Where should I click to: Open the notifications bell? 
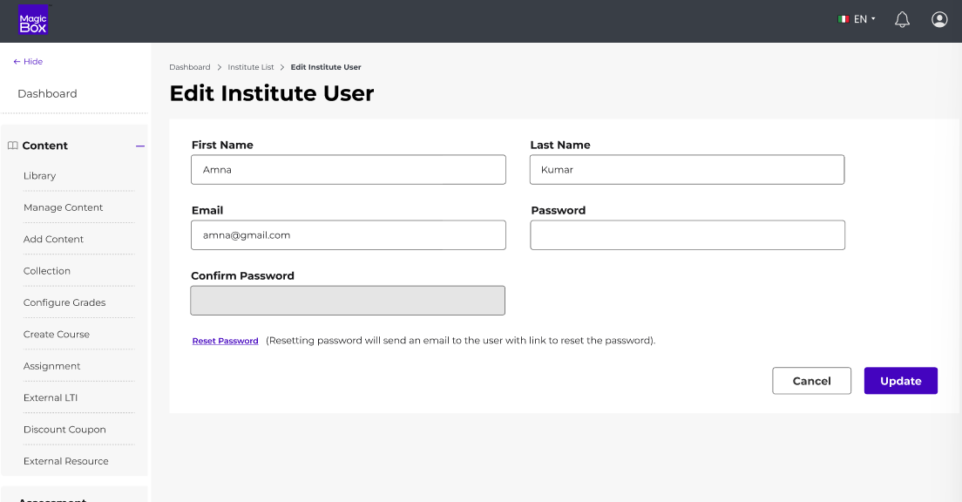[902, 20]
